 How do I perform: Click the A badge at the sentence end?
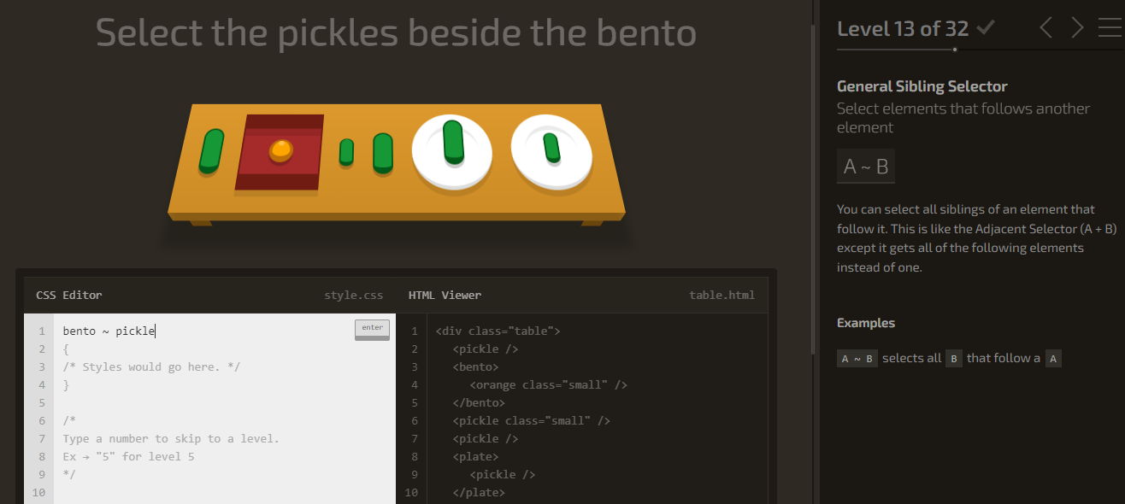coord(1054,358)
